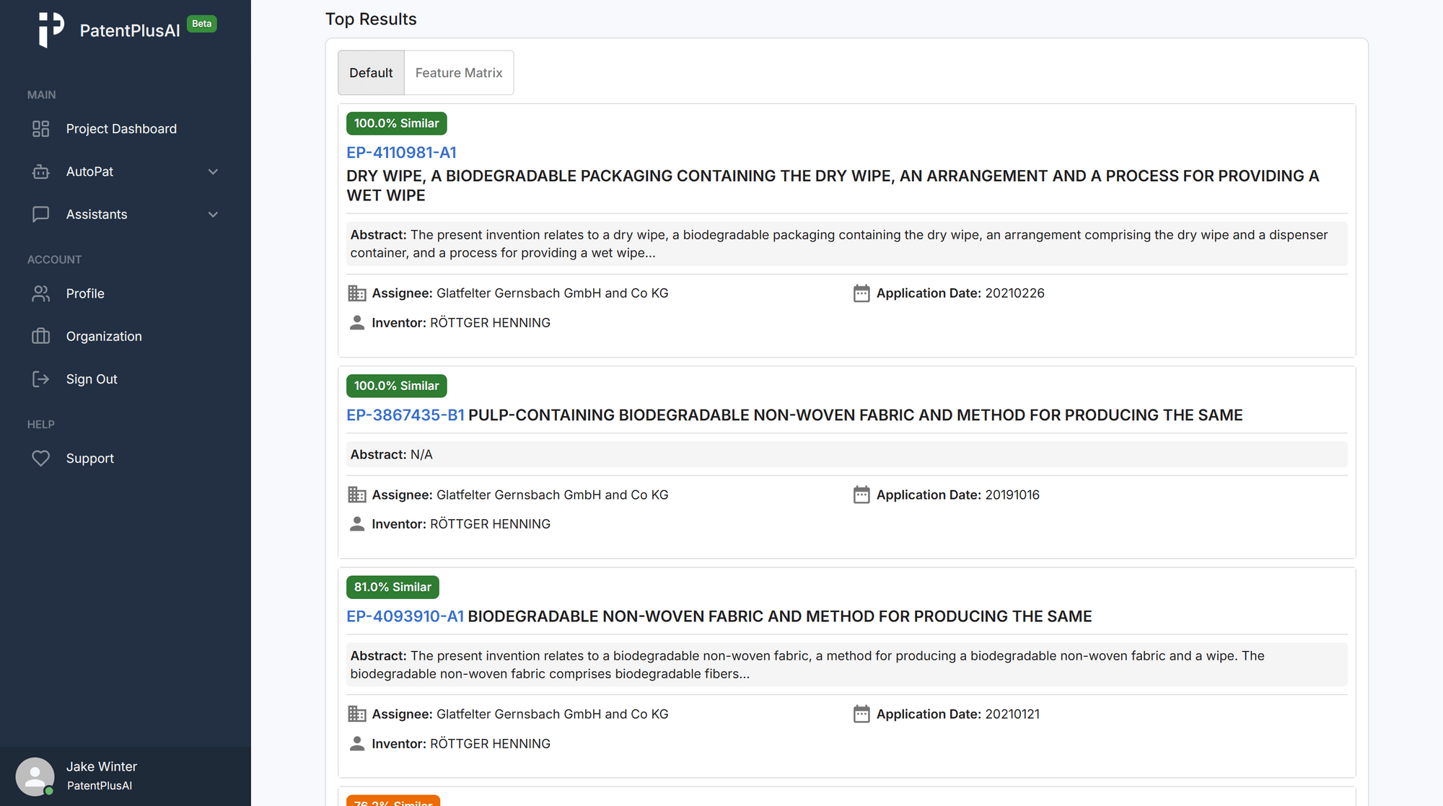Select AutoPat in the sidebar

tap(89, 172)
